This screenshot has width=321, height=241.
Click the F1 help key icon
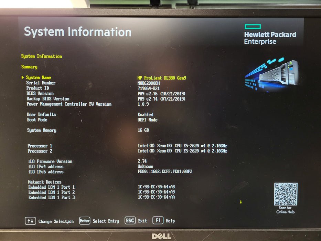158,220
